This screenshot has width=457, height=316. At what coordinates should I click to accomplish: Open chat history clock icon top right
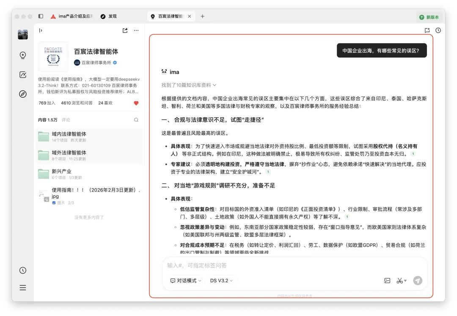(x=438, y=30)
